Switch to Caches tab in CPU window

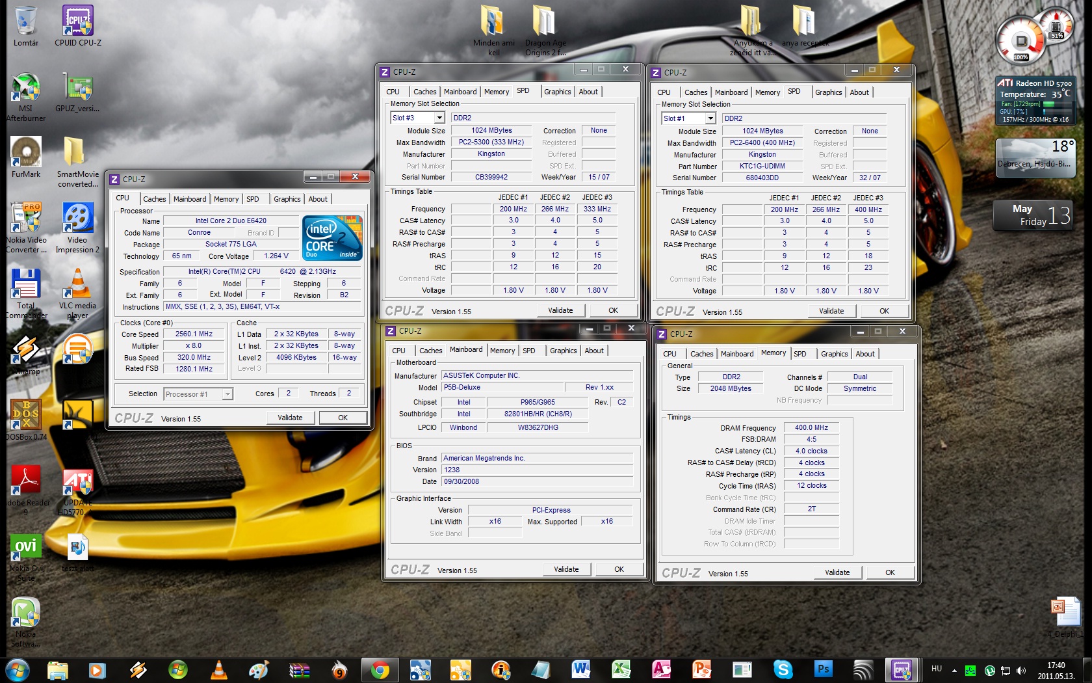coord(154,199)
